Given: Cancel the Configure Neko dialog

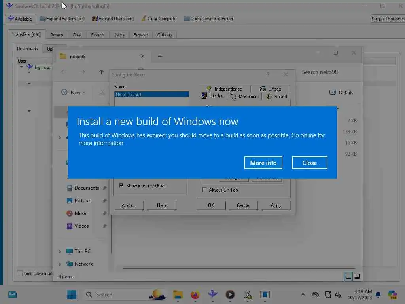Looking at the screenshot, I should pos(243,205).
